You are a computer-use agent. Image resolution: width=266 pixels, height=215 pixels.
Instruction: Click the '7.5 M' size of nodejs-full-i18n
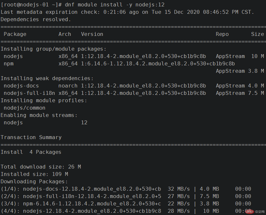click(256, 93)
